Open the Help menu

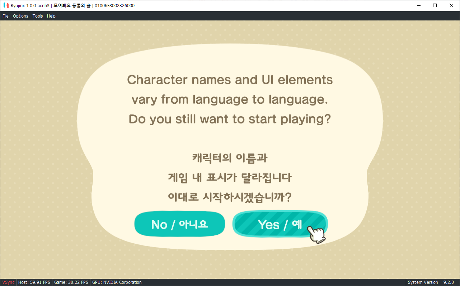tap(51, 16)
